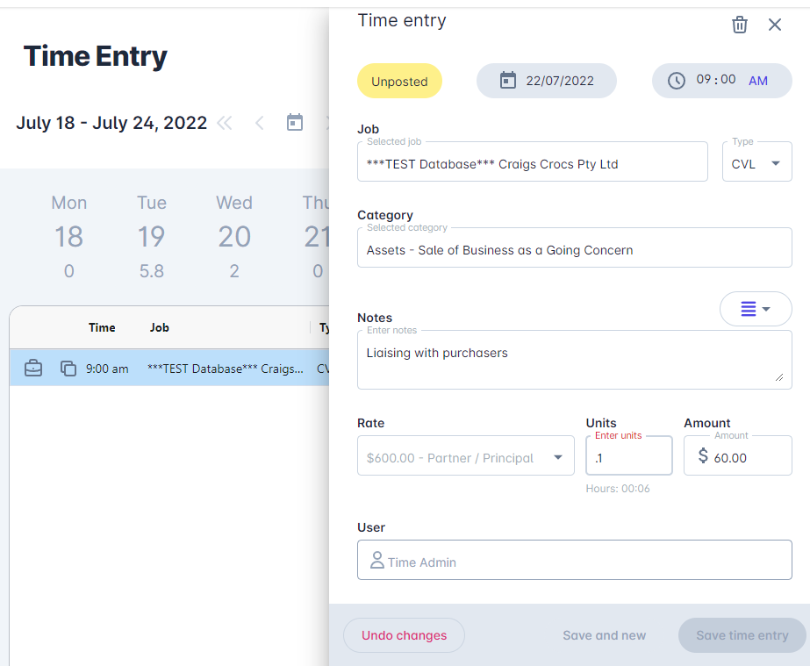This screenshot has height=666, width=810.
Task: Expand the Type dropdown showing CVL
Action: click(776, 161)
